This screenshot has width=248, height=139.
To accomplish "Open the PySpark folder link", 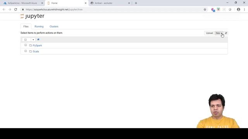I will (x=37, y=46).
